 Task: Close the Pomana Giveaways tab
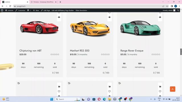pos(56,2)
